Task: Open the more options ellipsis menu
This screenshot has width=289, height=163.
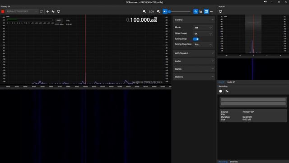Action: pyautogui.click(x=212, y=11)
